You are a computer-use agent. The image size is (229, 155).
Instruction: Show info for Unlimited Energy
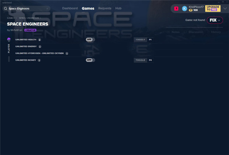coord(40,46)
